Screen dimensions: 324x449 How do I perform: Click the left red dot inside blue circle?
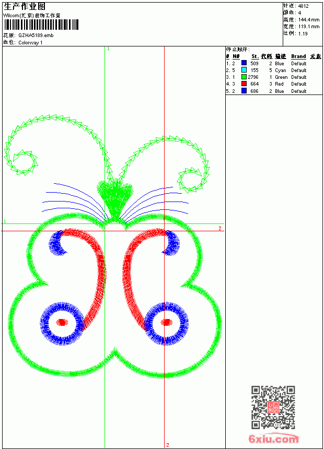pos(62,322)
